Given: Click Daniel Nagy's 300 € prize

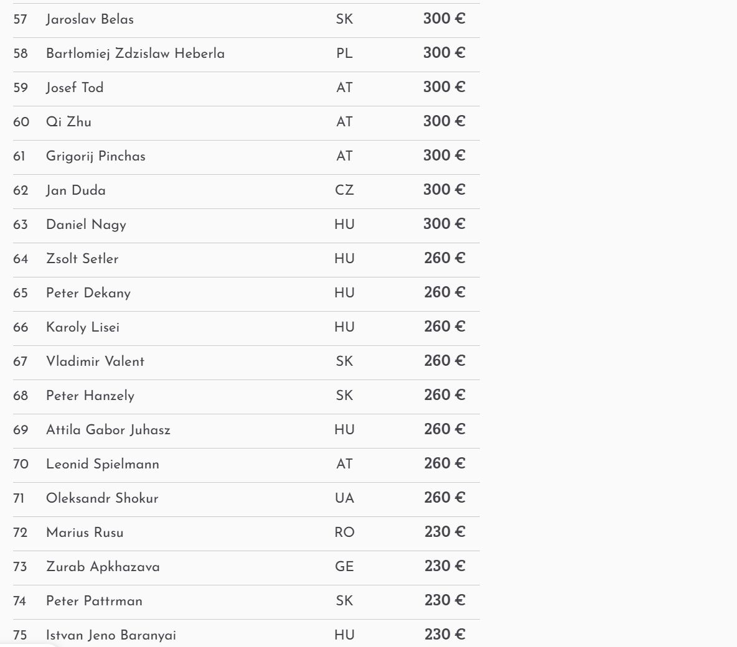Looking at the screenshot, I should [444, 224].
